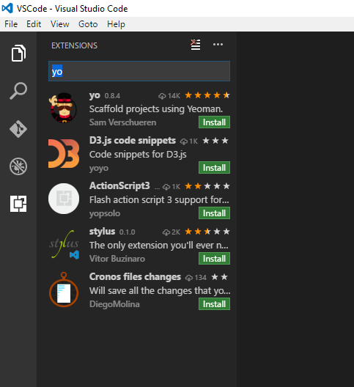Click publisher name 'Sam Verschueren'

(122, 122)
